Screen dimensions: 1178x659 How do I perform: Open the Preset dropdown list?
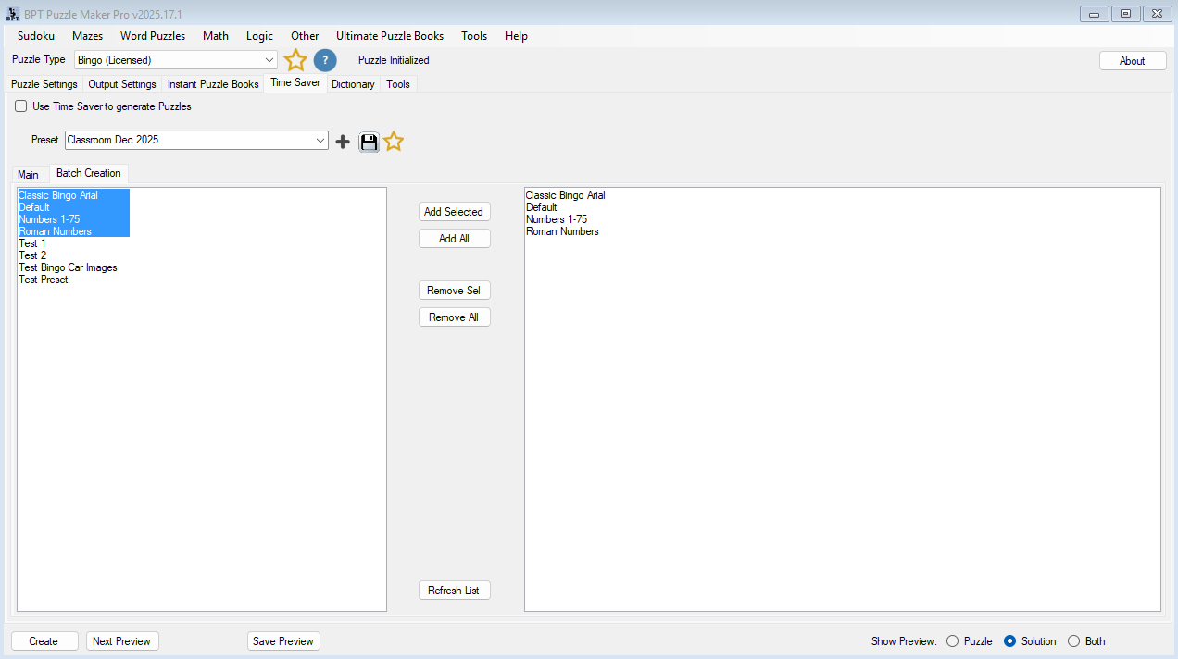(320, 141)
